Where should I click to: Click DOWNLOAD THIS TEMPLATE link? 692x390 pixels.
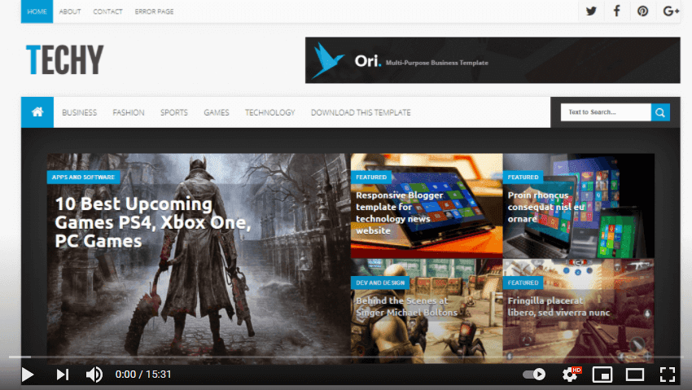(x=361, y=112)
